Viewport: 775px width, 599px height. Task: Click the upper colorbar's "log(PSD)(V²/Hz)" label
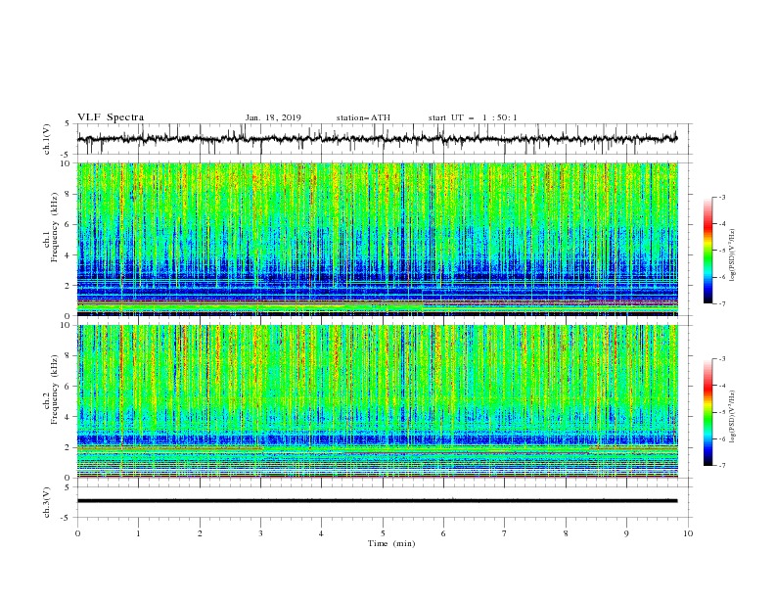click(732, 255)
